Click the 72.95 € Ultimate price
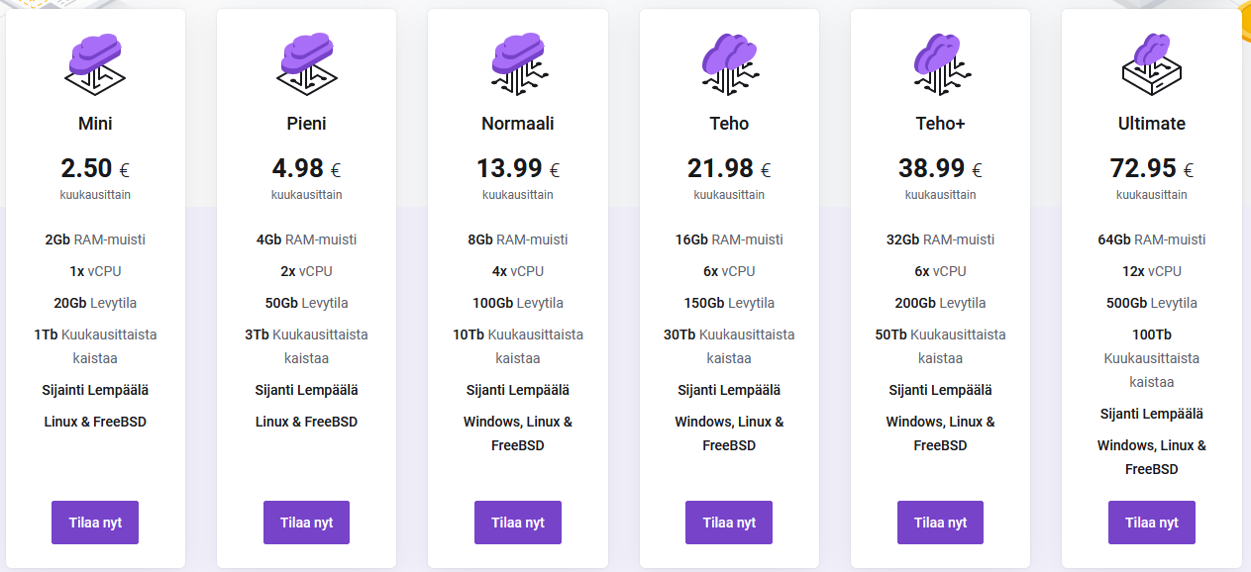Image resolution: width=1251 pixels, height=572 pixels. 1152,169
